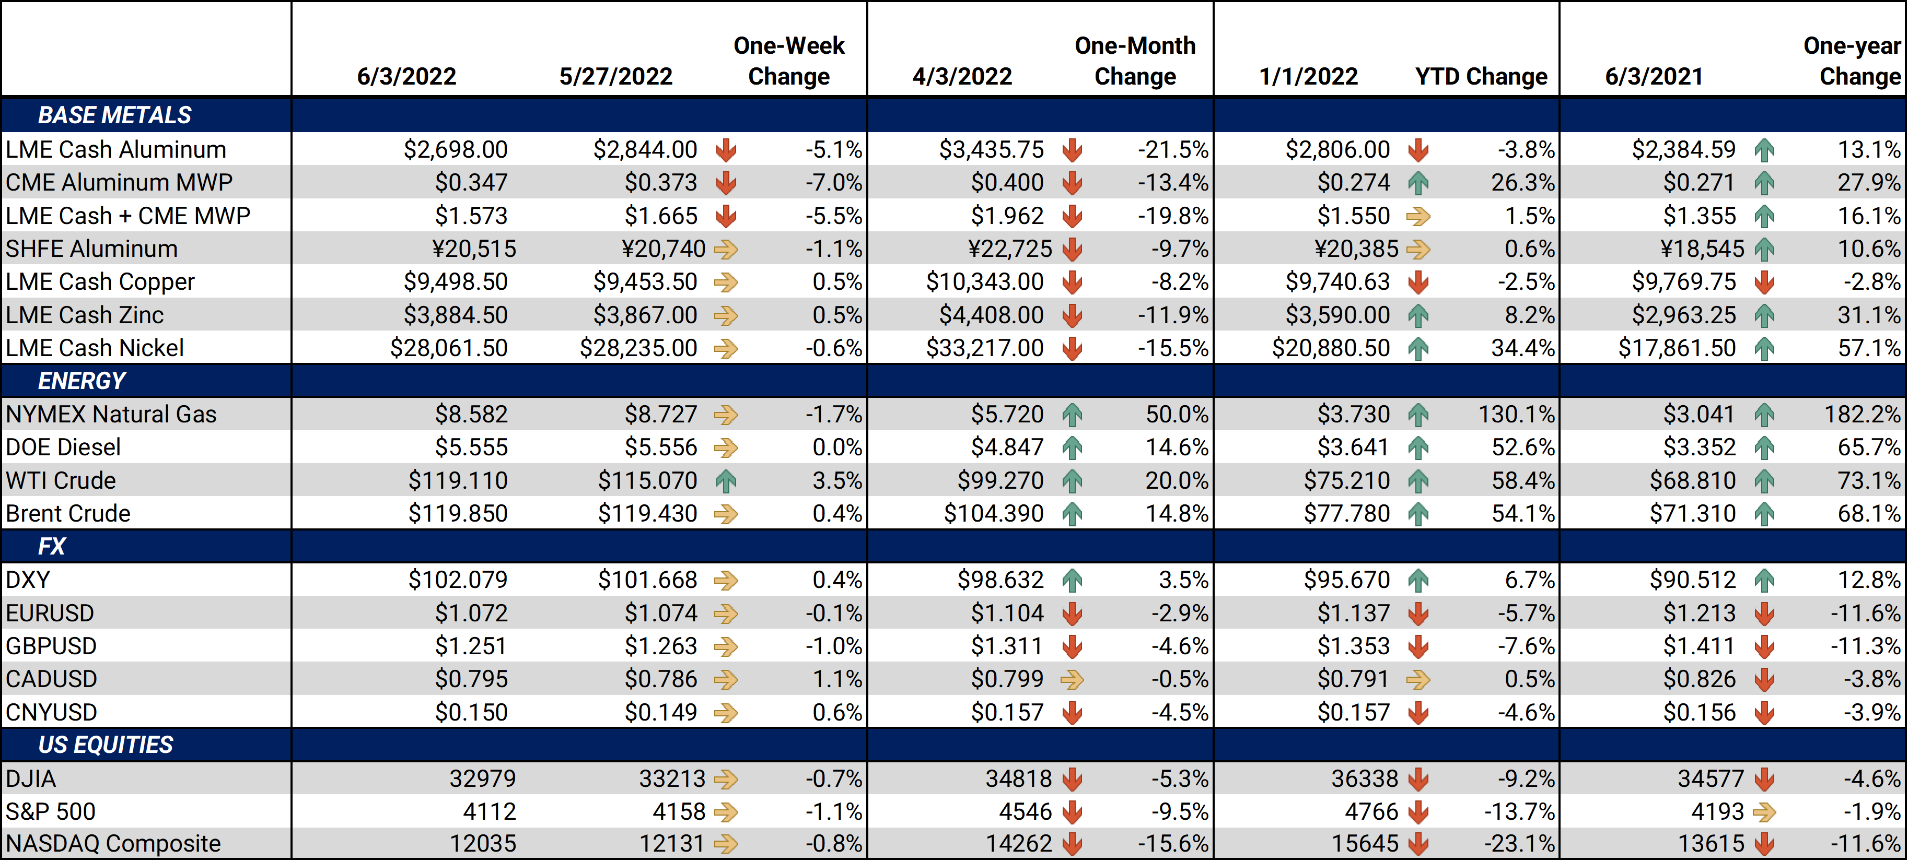Select the DJIA 6/3/2022 value 32979

point(482,779)
